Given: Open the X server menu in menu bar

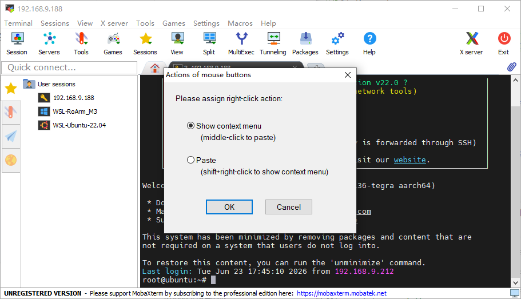Looking at the screenshot, I should tap(114, 23).
